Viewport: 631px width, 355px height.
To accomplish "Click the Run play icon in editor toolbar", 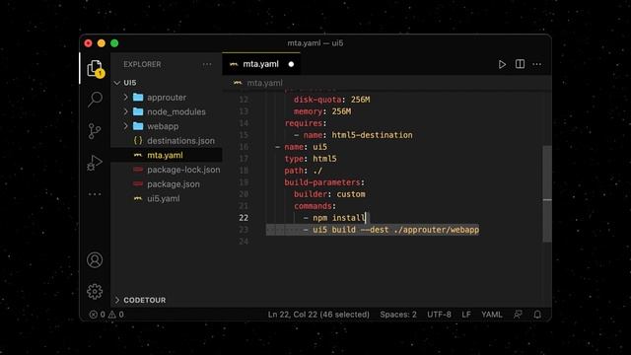I will point(502,64).
